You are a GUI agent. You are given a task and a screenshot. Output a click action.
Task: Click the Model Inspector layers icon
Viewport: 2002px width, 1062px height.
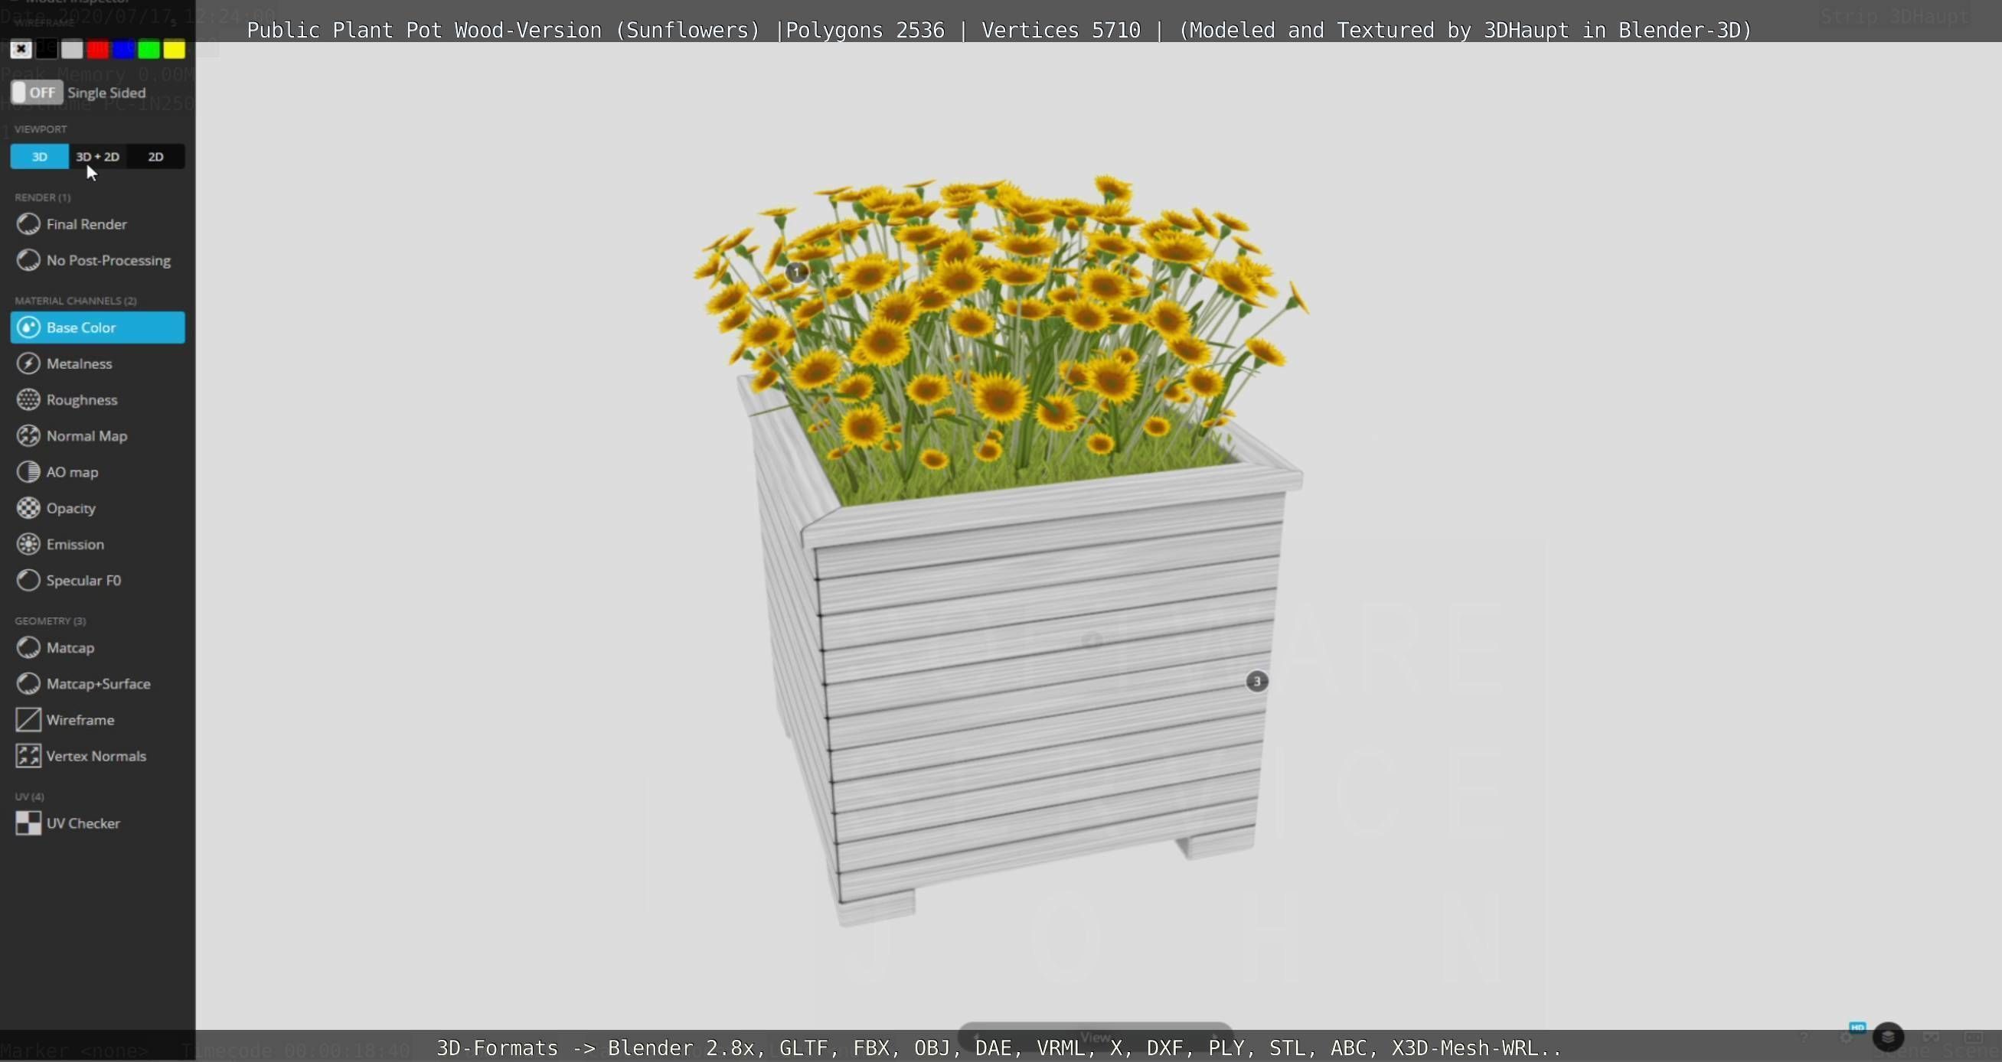[x=1889, y=1036]
